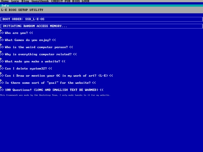Image resolution: width=203 pixels, height=152 pixels.
Task: Select the Info tab
Action: click(5, 6)
